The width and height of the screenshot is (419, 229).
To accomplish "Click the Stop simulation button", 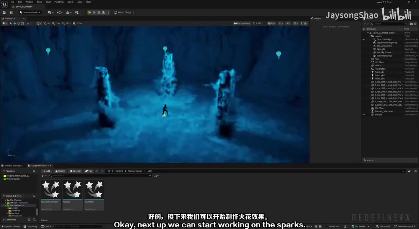I will [x=99, y=12].
